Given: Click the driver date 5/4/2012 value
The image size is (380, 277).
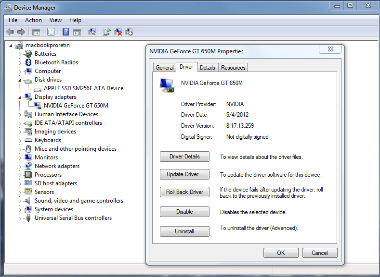Looking at the screenshot, I should 237,115.
